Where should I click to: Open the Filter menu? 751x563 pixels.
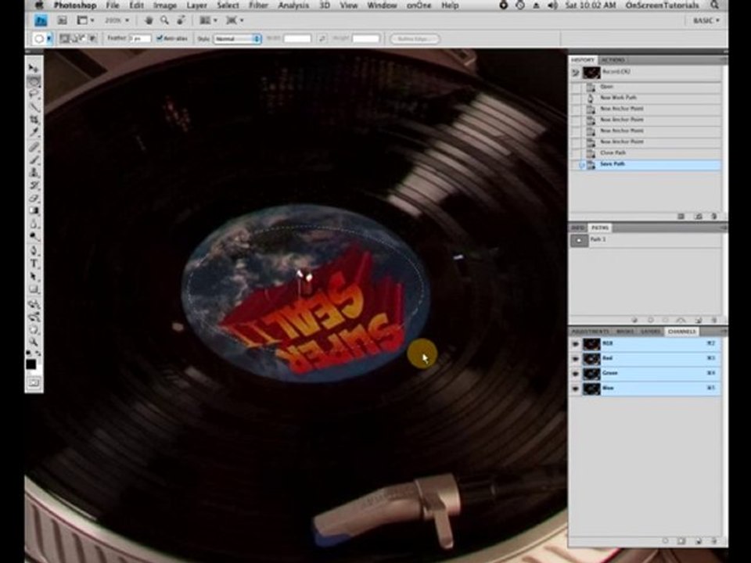pyautogui.click(x=258, y=5)
